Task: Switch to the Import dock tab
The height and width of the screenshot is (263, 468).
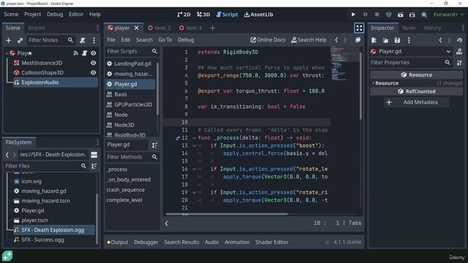Action: click(37, 28)
